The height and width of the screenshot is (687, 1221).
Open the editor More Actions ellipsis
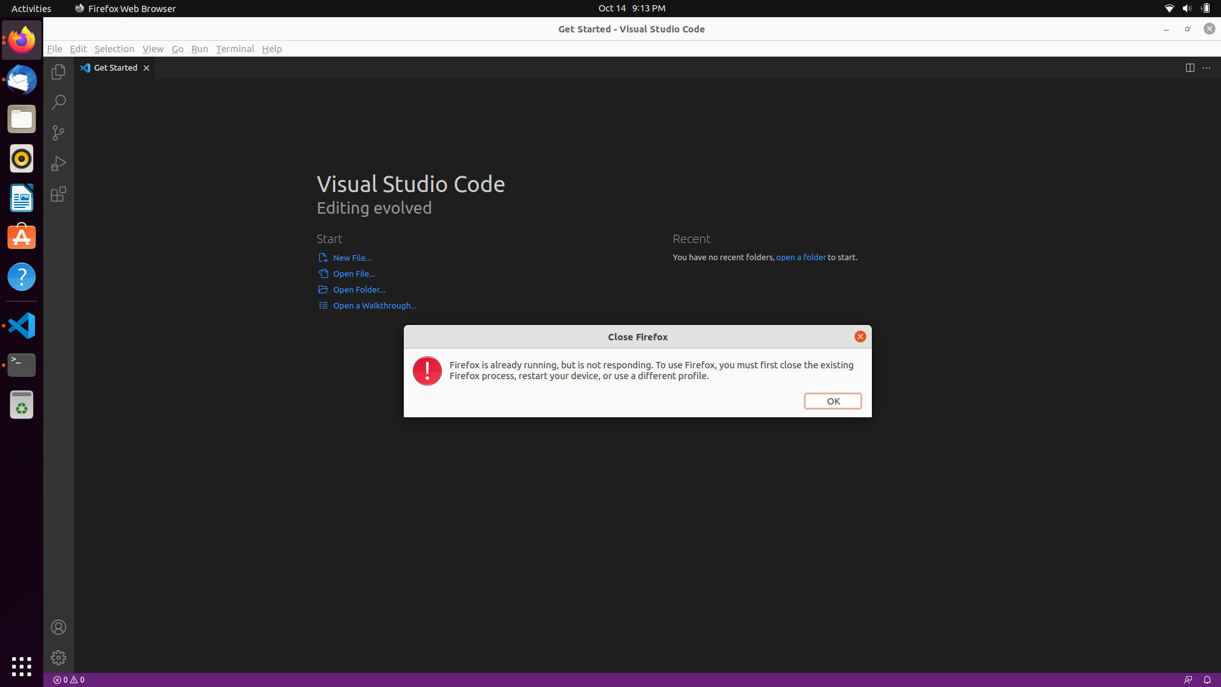tap(1206, 68)
